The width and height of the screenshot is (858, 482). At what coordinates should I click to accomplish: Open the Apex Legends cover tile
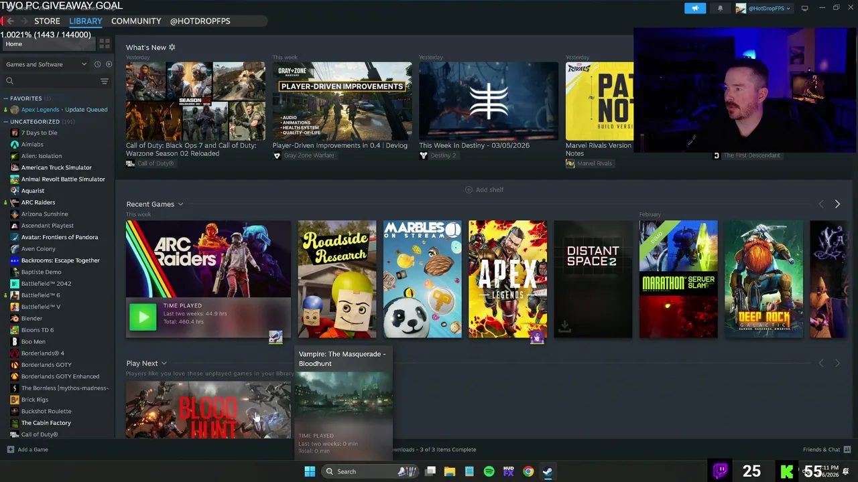507,279
